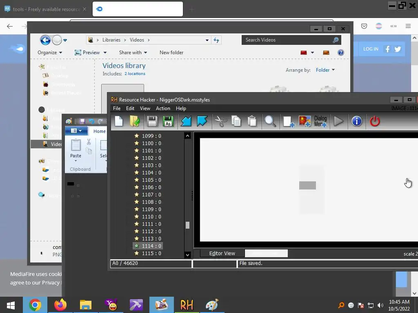Open Chrome from the taskbar

coord(35,305)
